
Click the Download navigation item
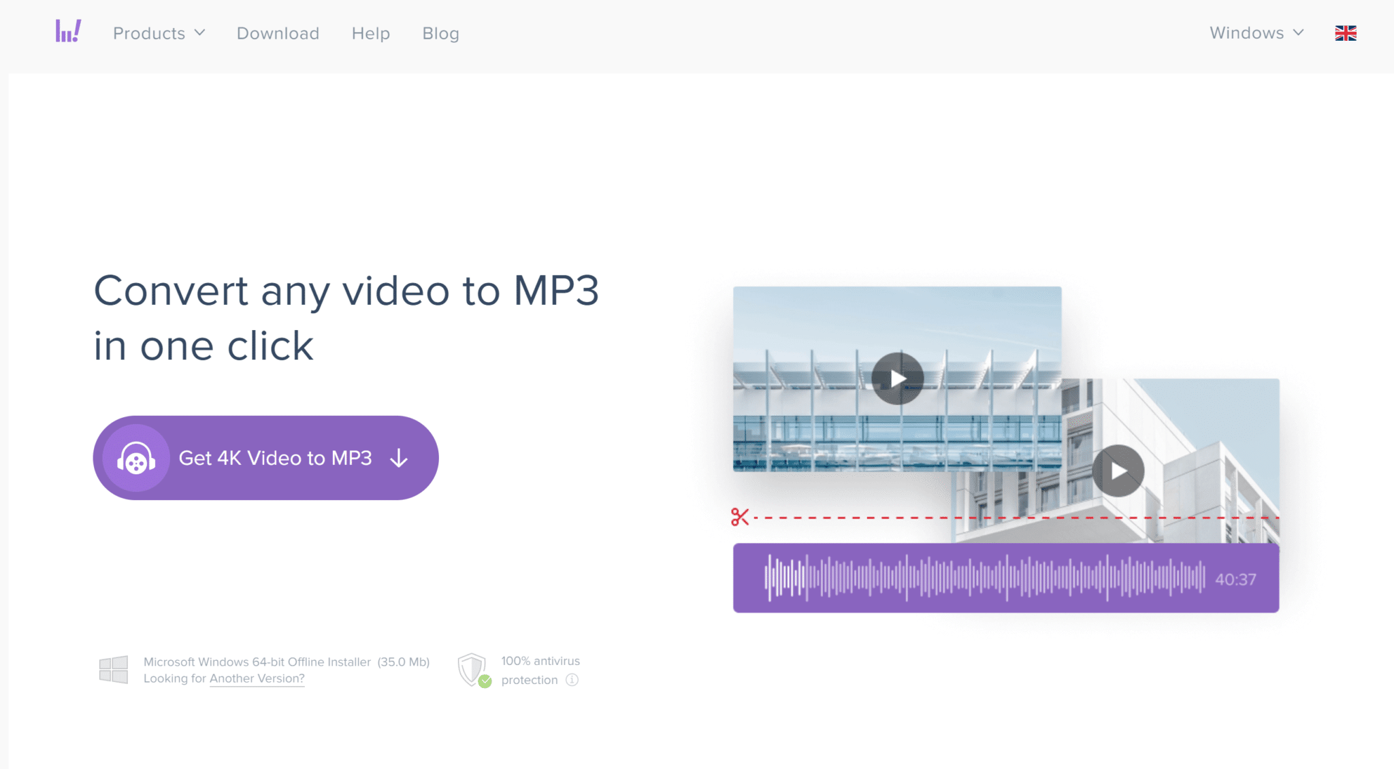[x=278, y=32]
